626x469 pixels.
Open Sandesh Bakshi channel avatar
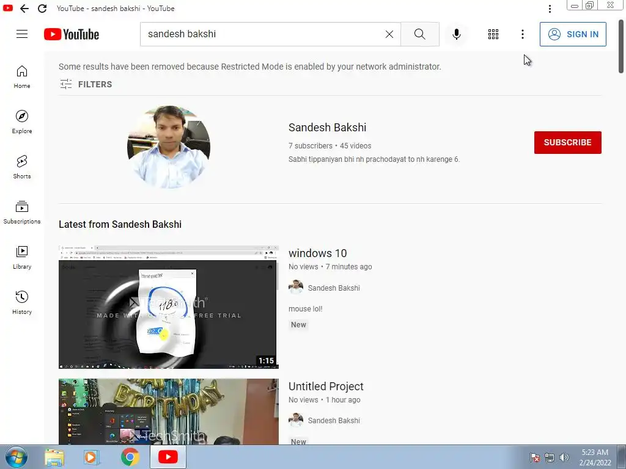click(x=169, y=147)
